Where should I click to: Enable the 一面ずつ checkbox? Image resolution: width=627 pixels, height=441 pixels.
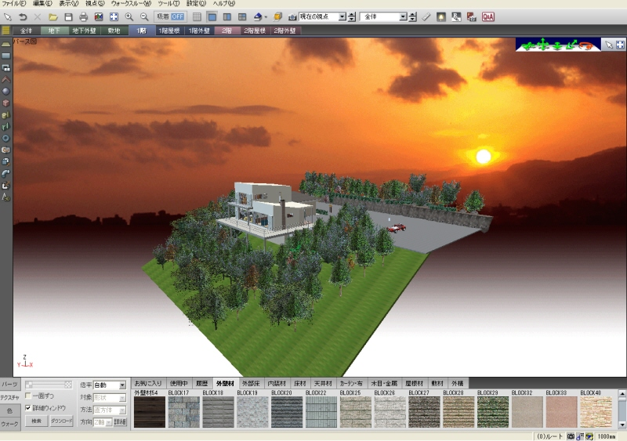[x=29, y=396]
